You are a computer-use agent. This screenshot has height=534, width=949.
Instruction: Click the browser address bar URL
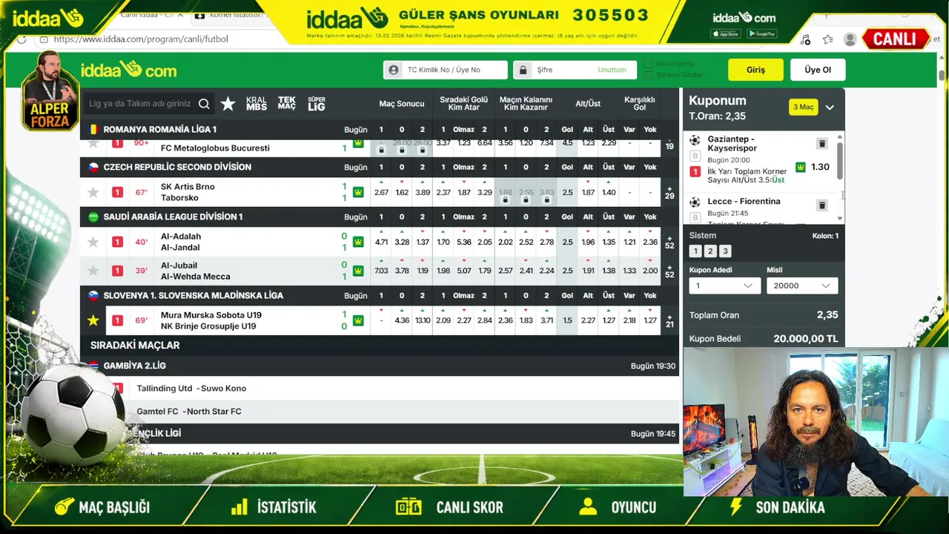[141, 39]
